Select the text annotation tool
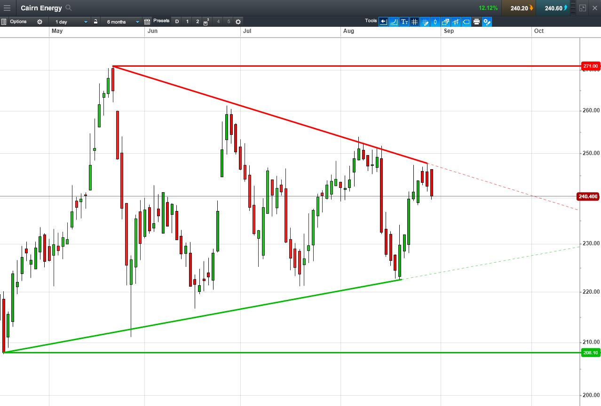601x406 pixels. pyautogui.click(x=404, y=22)
